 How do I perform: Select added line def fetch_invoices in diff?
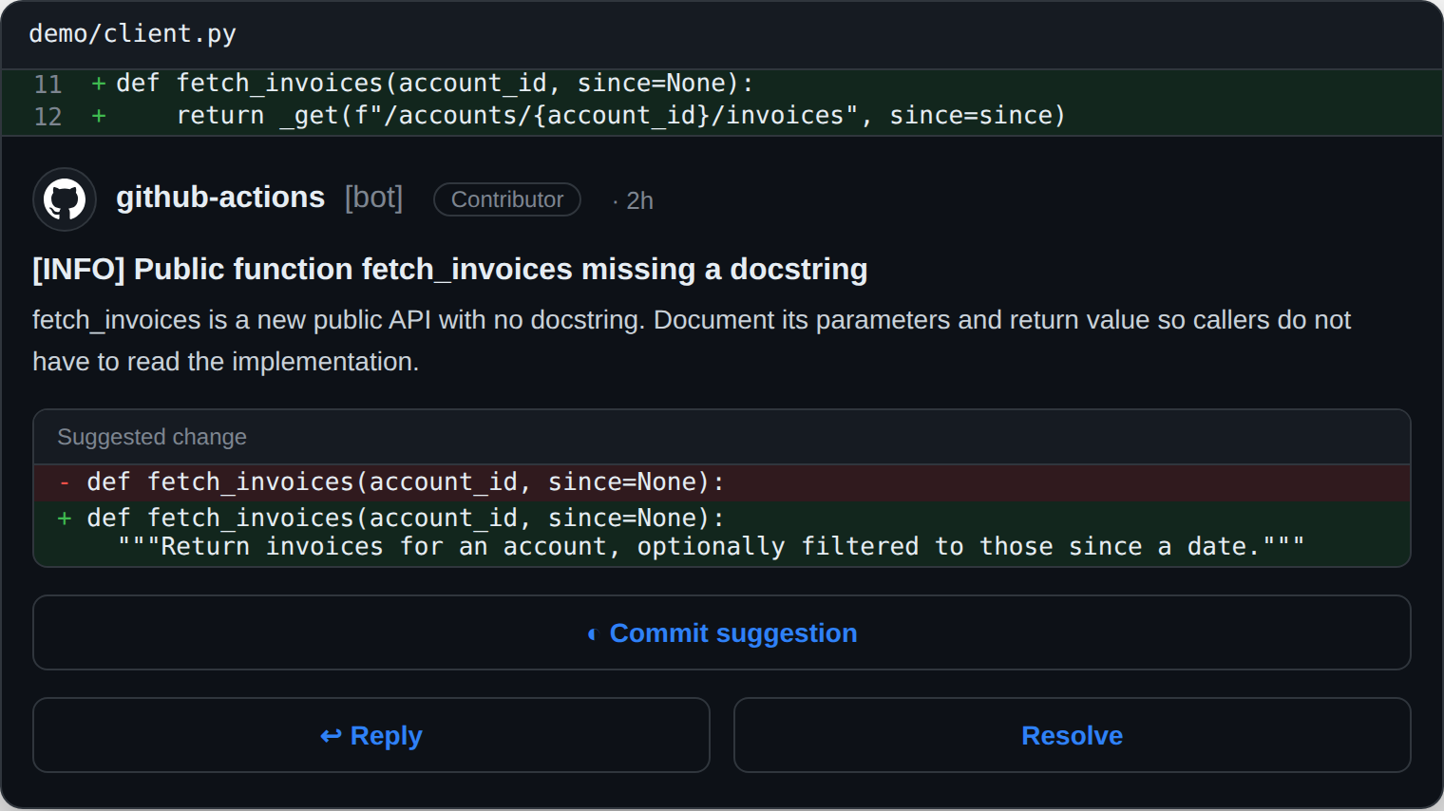[x=722, y=85]
